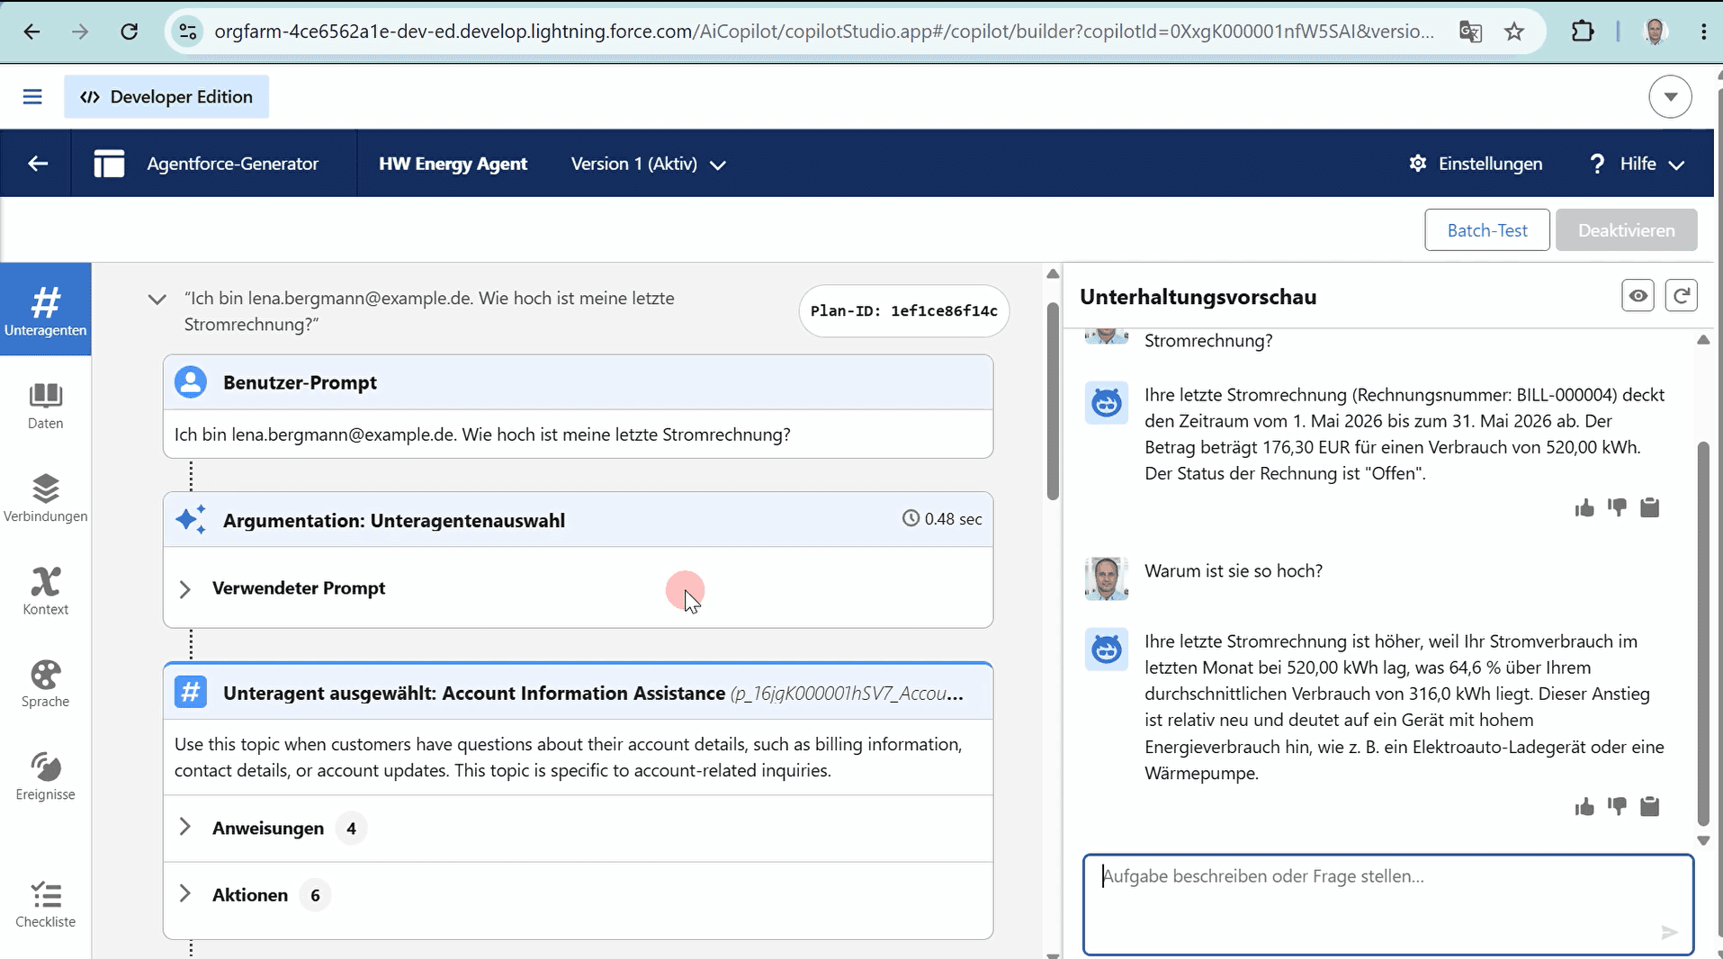Select the Unteragenten sidebar tab

click(x=46, y=309)
